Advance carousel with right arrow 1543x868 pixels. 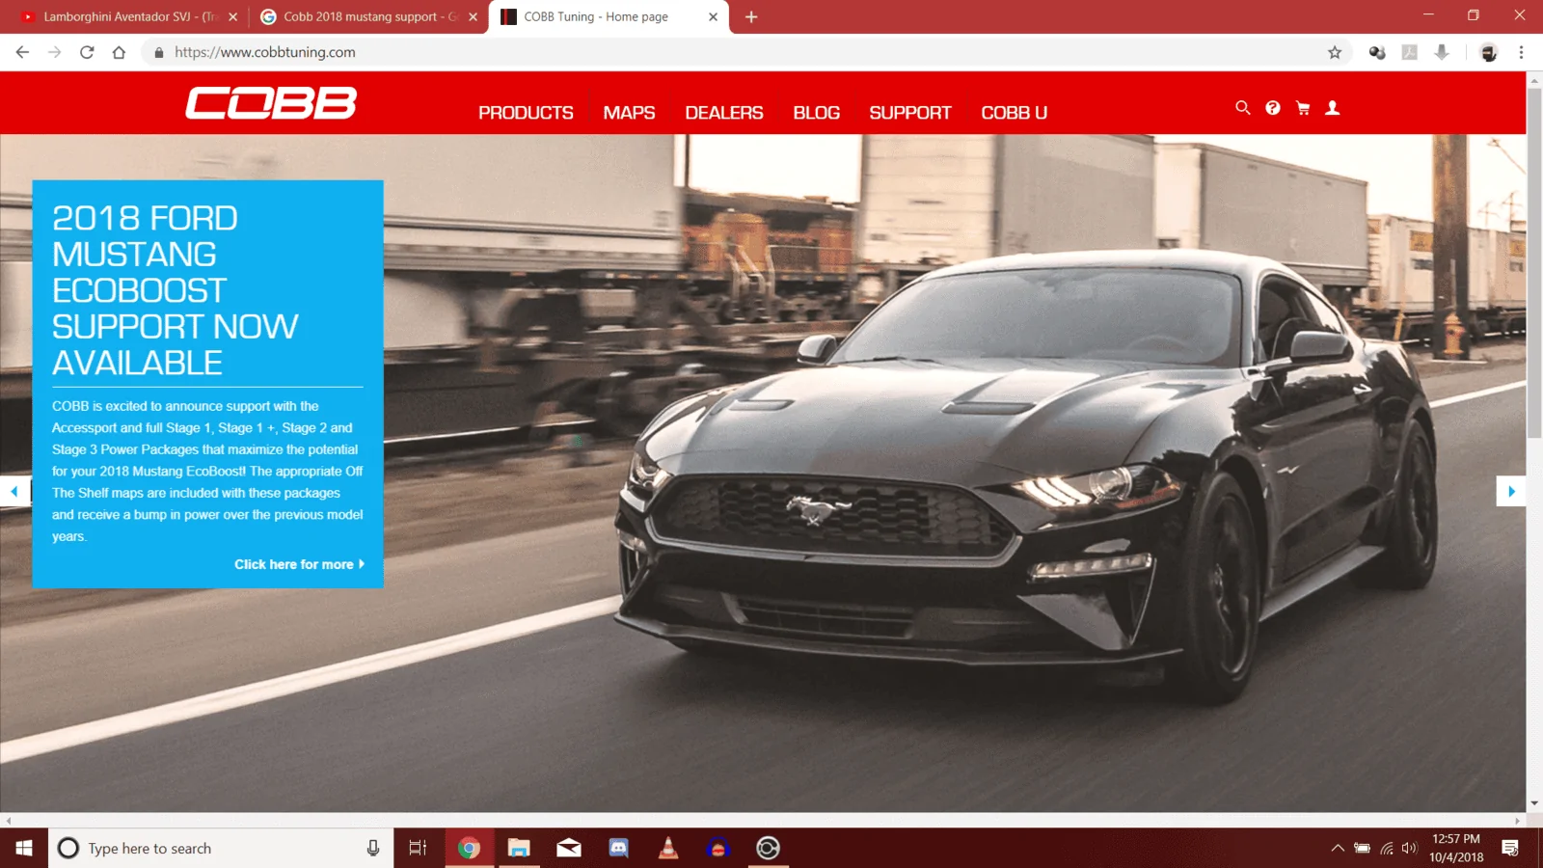(1511, 491)
